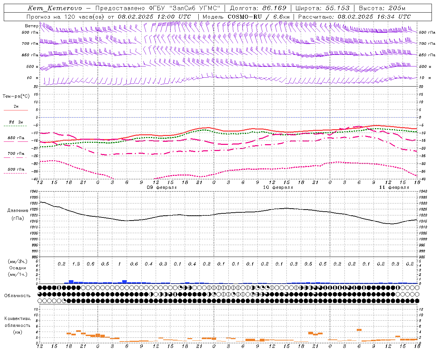Click the (км) unit under convective cloudiness
Screen dimensions: 437x349
17,332
